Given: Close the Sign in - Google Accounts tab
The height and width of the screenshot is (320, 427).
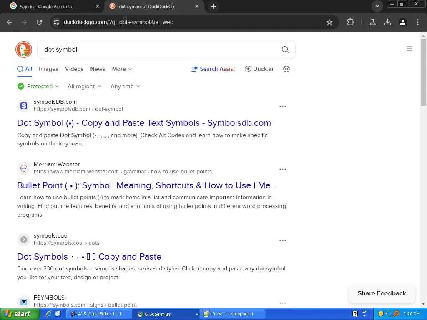Looking at the screenshot, I should pos(98,6).
